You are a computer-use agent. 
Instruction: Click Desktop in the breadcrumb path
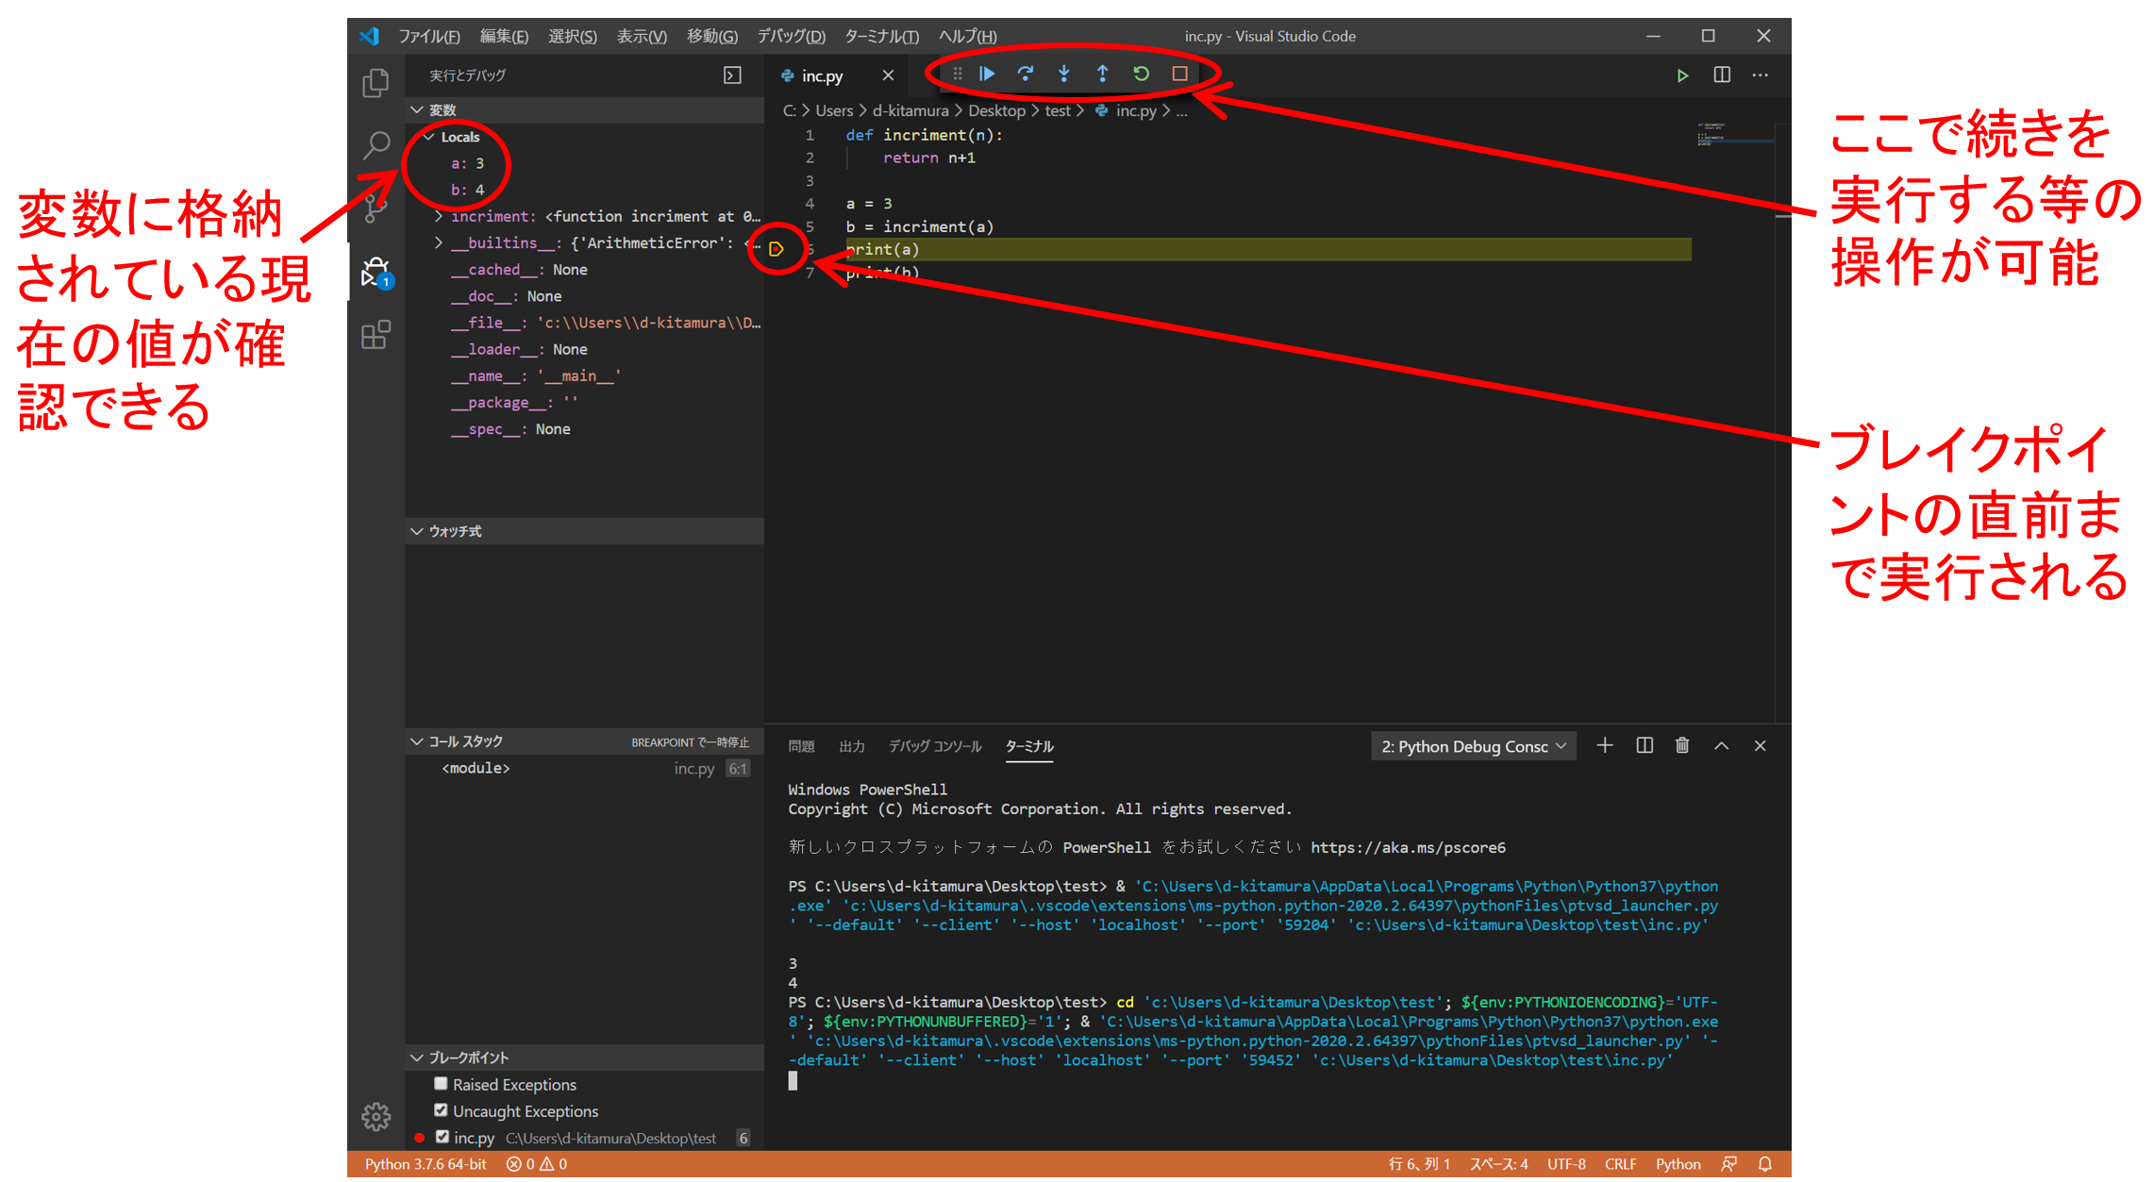point(996,111)
